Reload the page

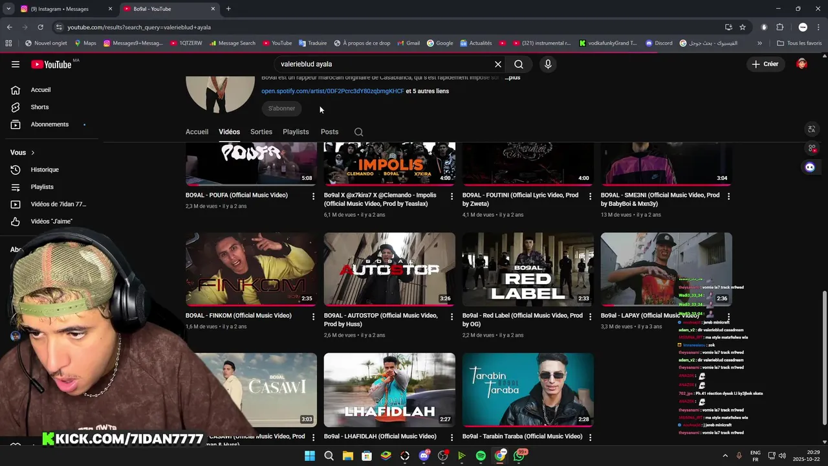tap(40, 27)
